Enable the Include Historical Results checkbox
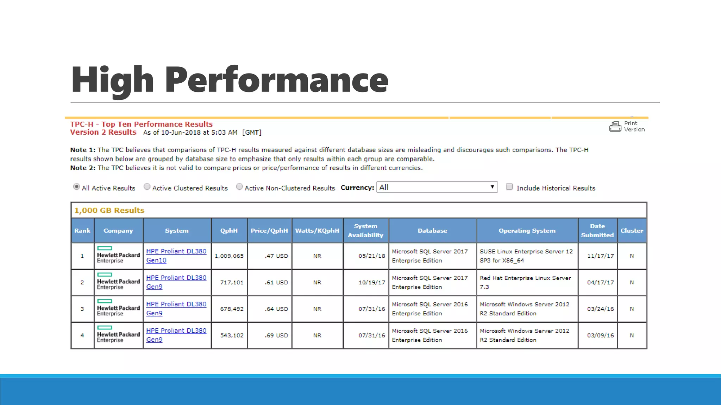This screenshot has width=721, height=405. 509,187
